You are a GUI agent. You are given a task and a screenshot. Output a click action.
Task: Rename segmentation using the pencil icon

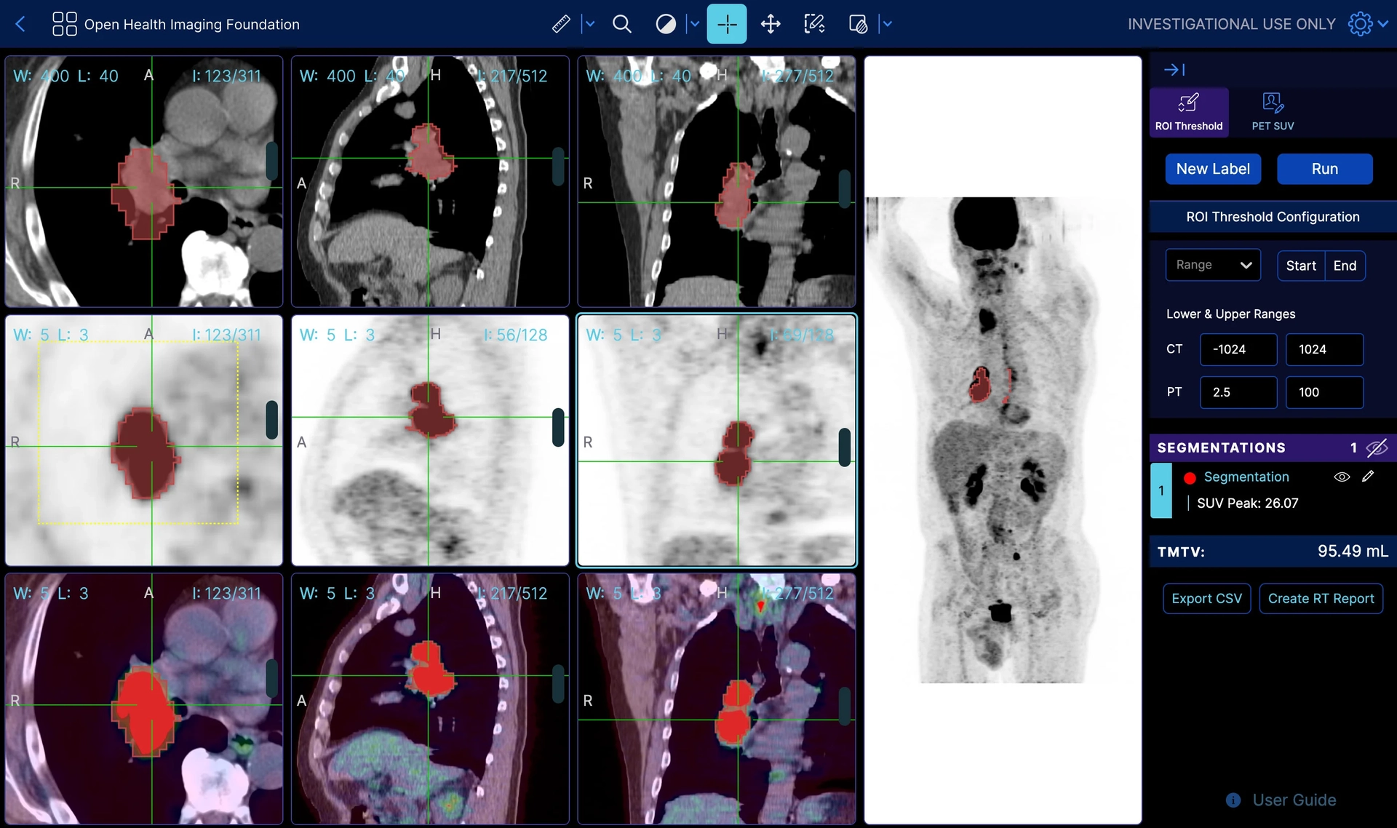pos(1368,477)
